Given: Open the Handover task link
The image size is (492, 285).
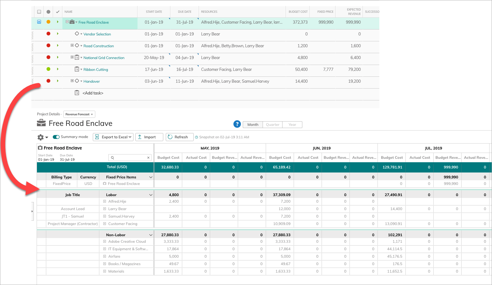Looking at the screenshot, I should coord(92,81).
